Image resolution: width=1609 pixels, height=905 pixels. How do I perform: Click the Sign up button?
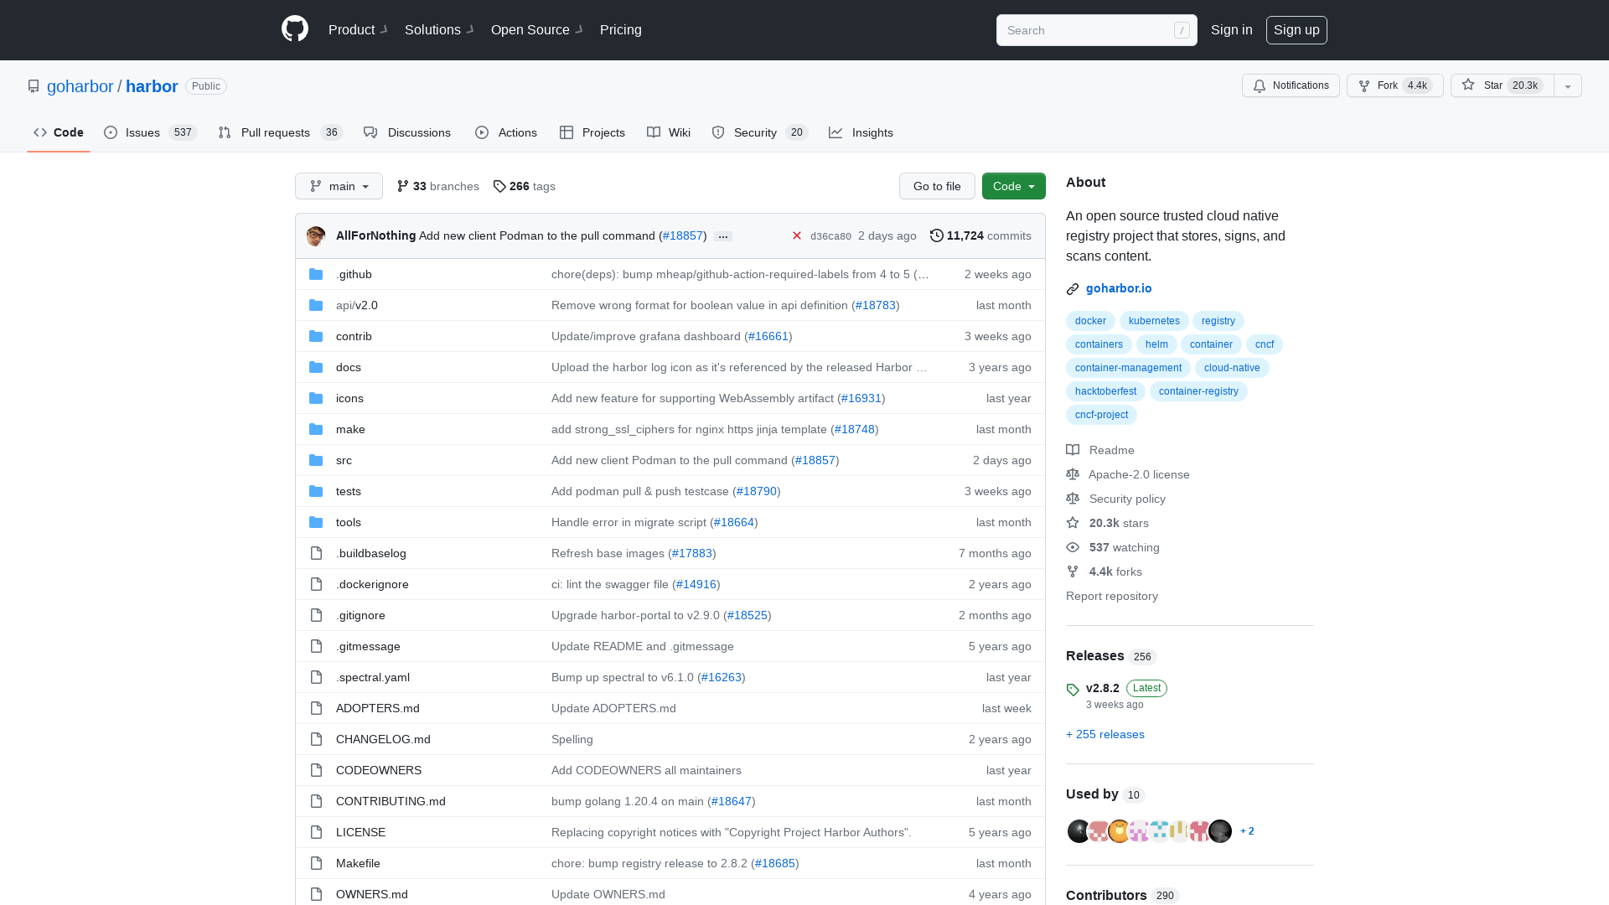coord(1296,30)
